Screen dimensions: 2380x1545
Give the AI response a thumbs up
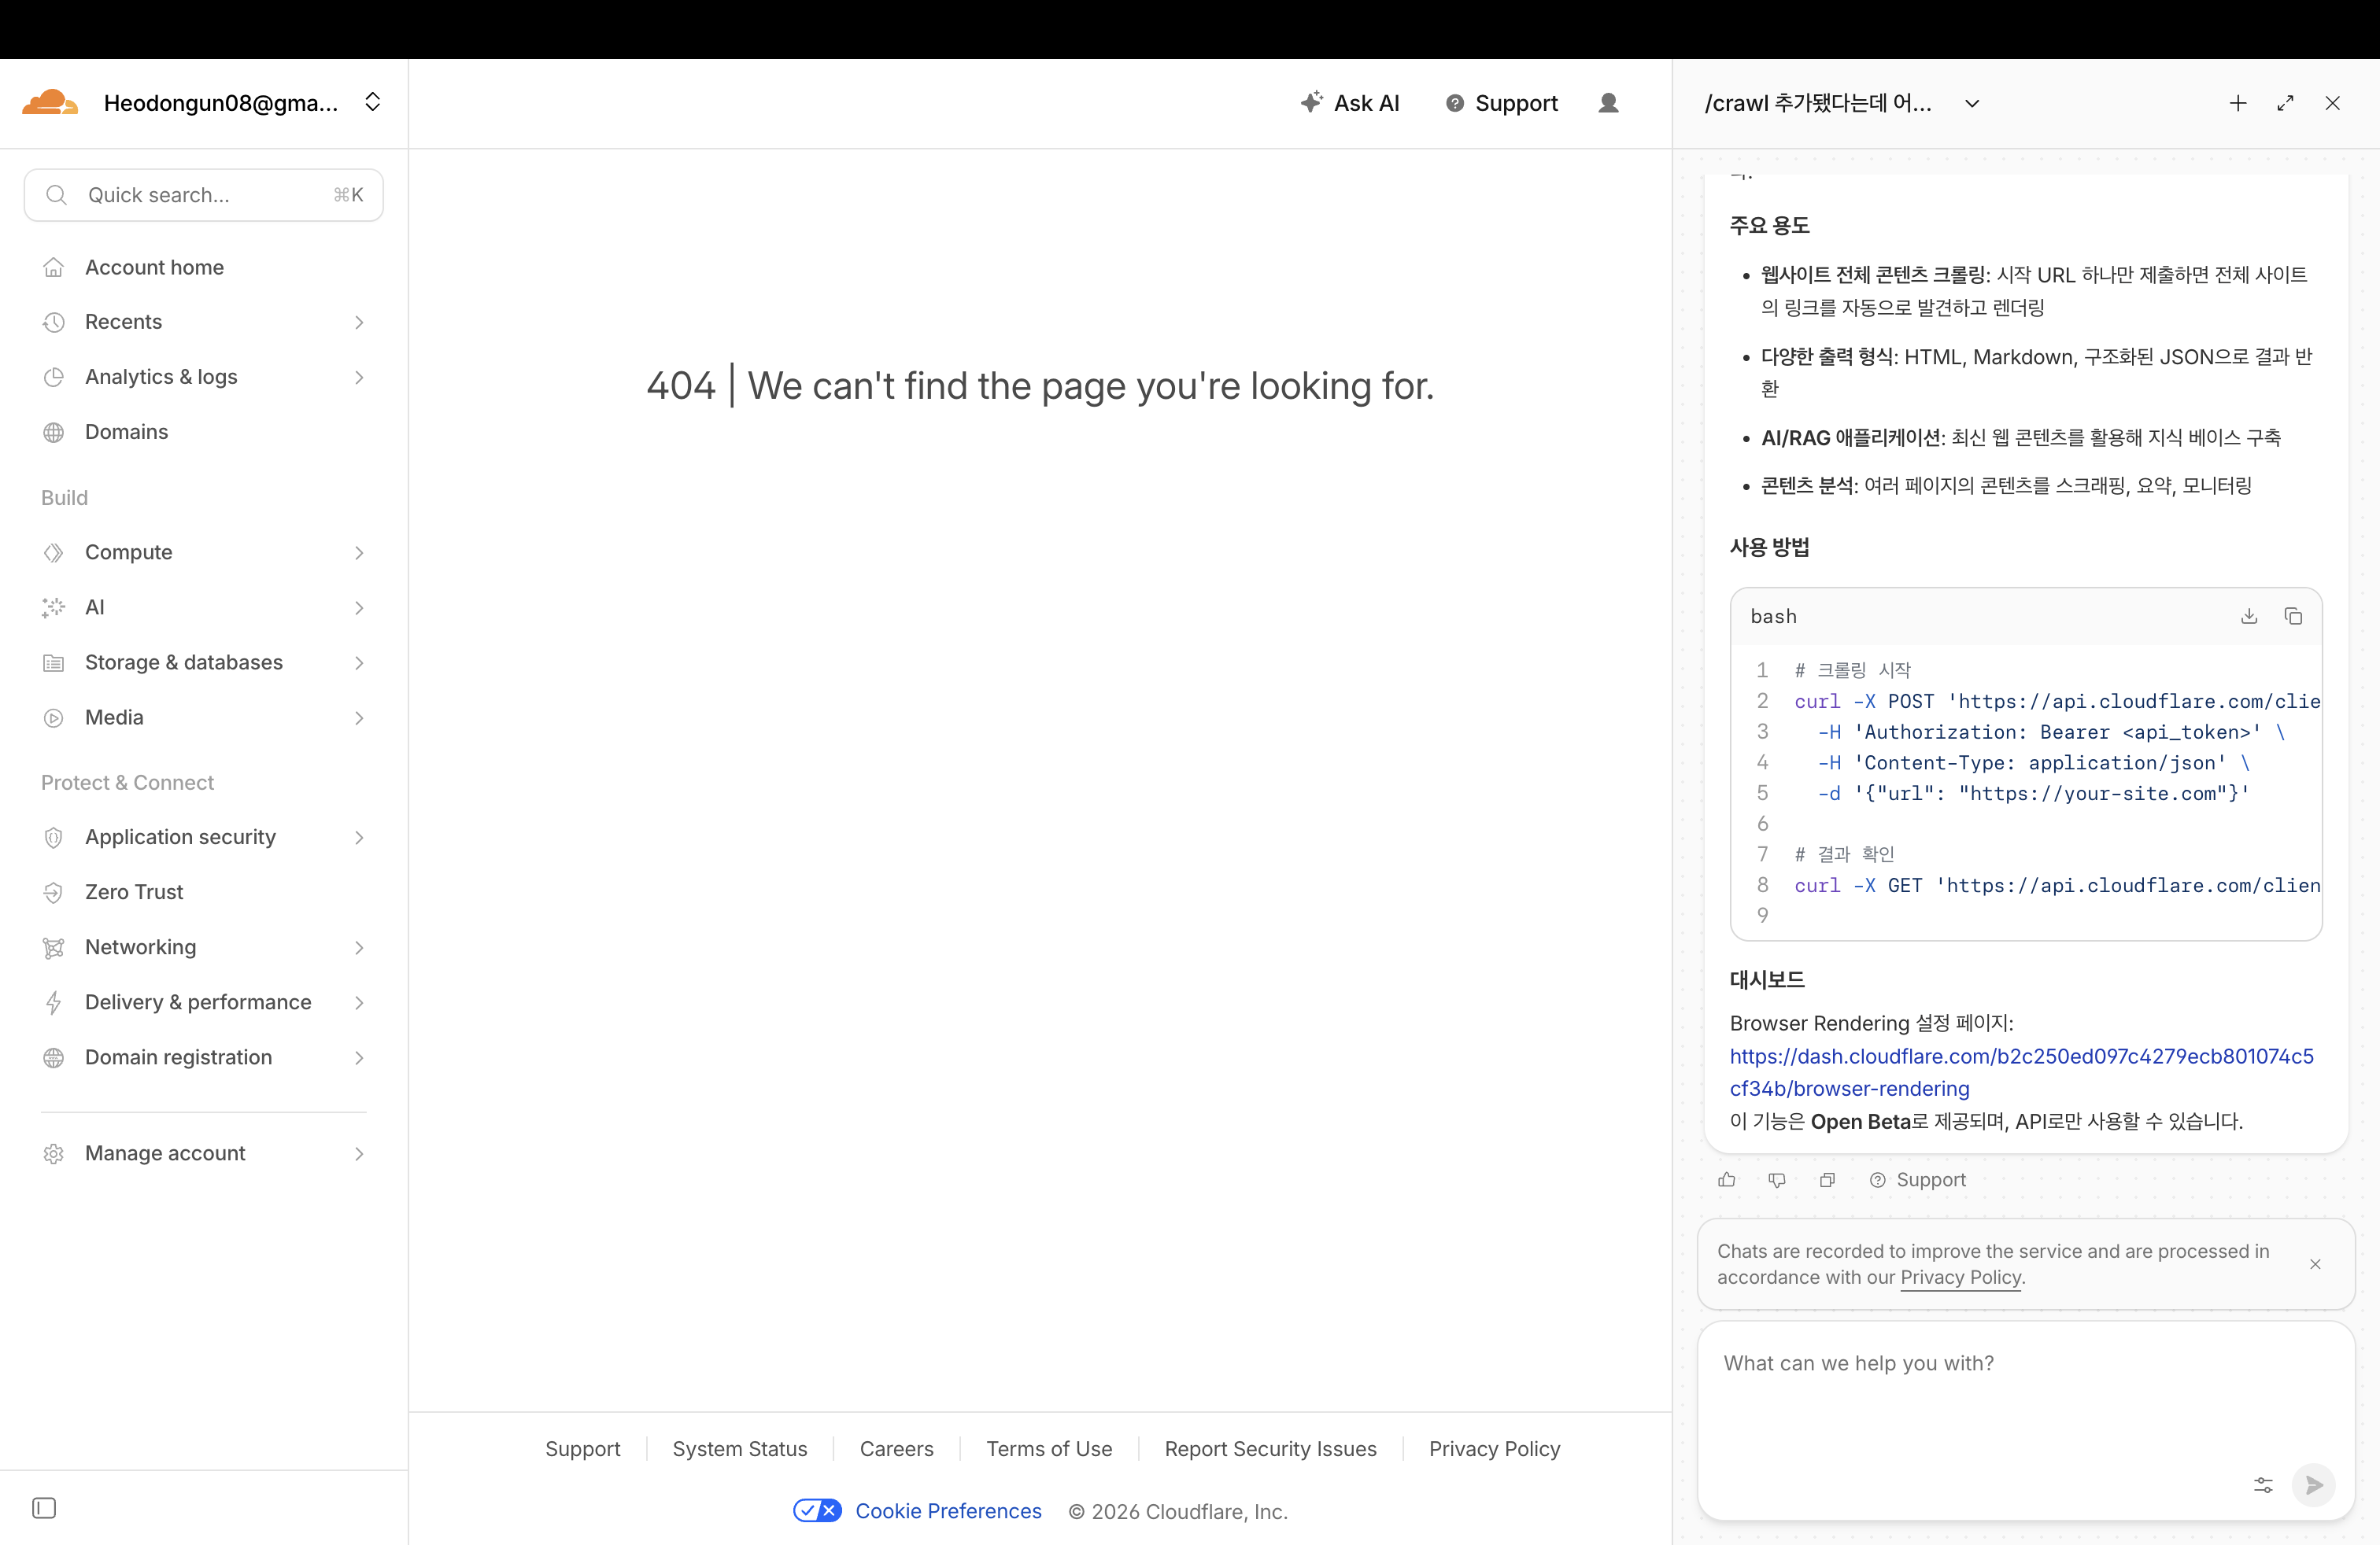(1727, 1180)
